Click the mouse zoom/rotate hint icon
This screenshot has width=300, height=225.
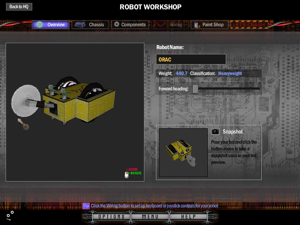[127, 175]
